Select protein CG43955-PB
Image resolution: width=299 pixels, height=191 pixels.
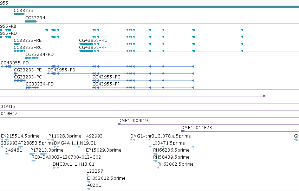61,70
